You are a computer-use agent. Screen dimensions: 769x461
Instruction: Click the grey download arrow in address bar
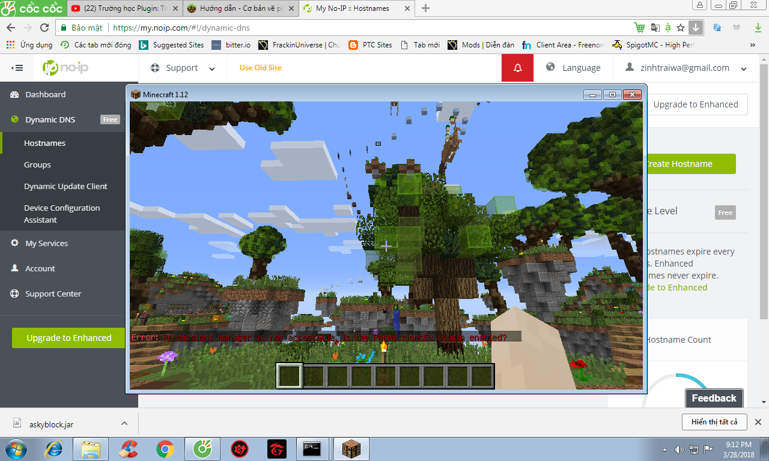coord(695,28)
